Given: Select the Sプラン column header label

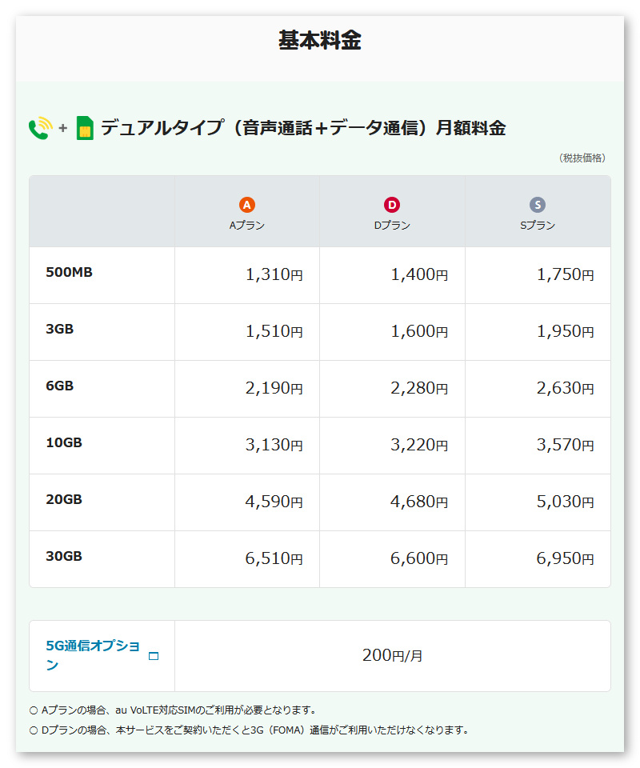Looking at the screenshot, I should point(538,226).
